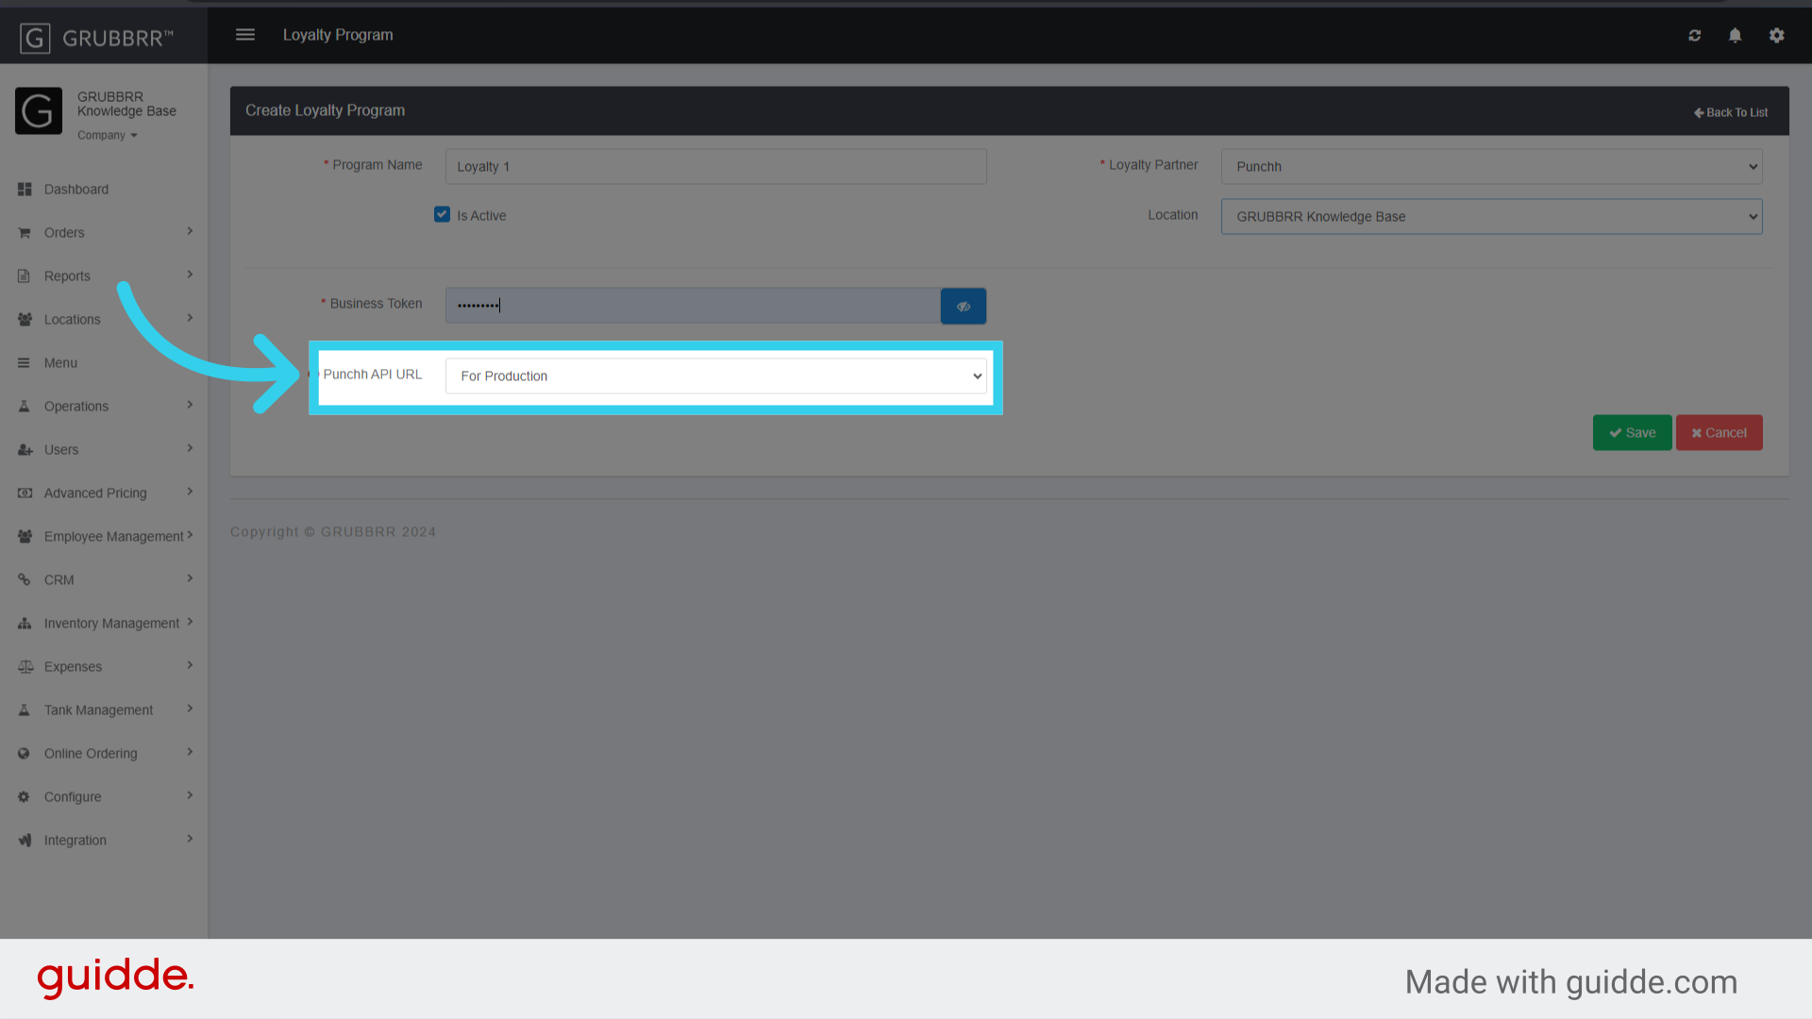
Task: Click the guidde logo in the footer
Action: tap(115, 977)
